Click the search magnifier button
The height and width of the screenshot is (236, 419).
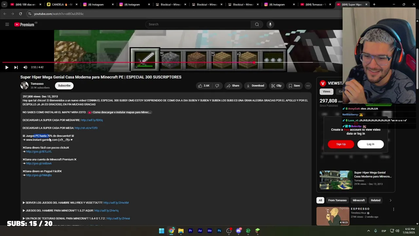[257, 24]
